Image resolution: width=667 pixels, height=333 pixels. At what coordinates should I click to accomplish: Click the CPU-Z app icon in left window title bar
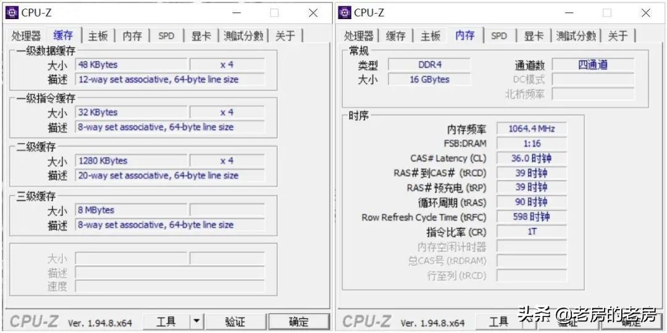point(12,13)
